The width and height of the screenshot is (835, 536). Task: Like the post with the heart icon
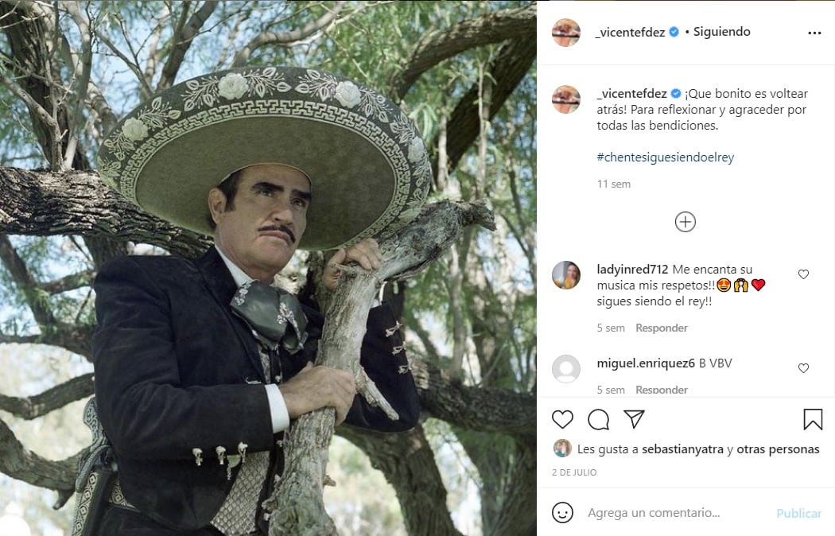point(563,419)
